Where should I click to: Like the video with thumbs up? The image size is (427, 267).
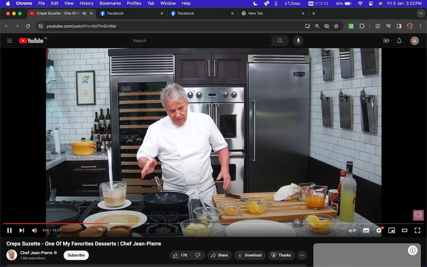180,255
